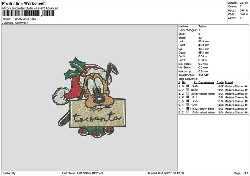Click the 'EndX:' label
The height and width of the screenshot is (176, 250).
pos(182,56)
